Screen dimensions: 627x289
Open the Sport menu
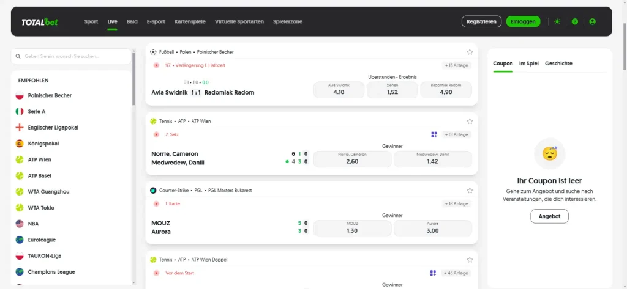[91, 21]
